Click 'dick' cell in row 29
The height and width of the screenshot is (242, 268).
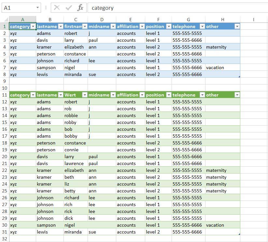click(x=76, y=218)
